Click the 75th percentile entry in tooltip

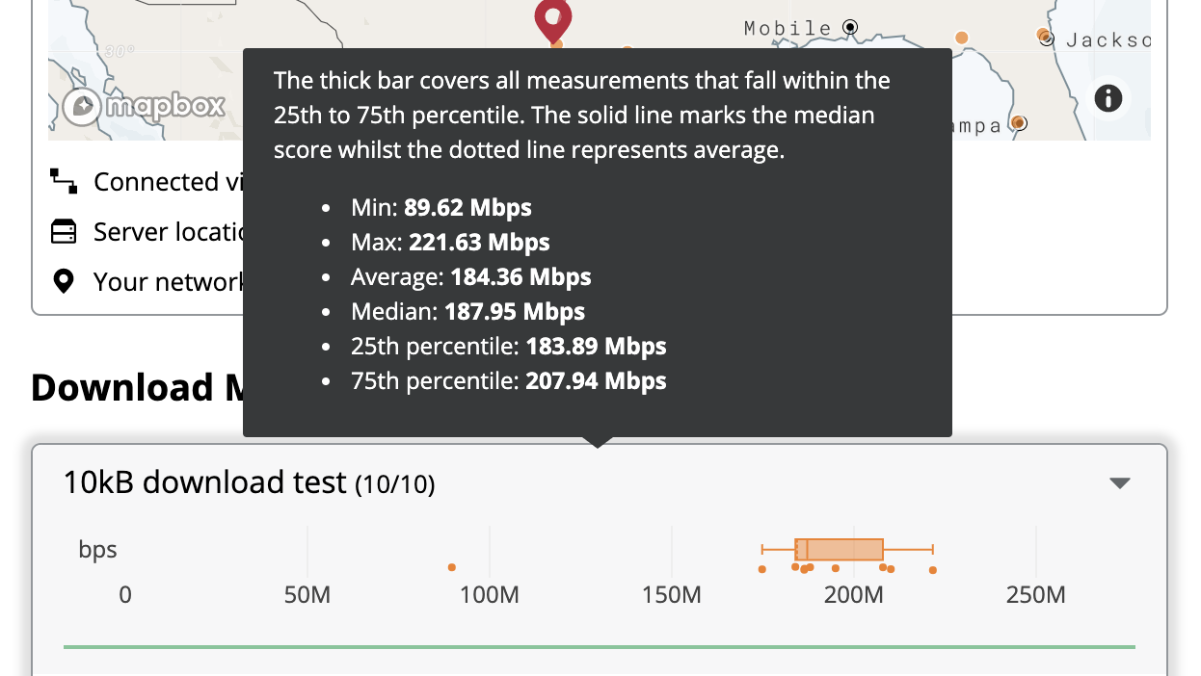508,381
